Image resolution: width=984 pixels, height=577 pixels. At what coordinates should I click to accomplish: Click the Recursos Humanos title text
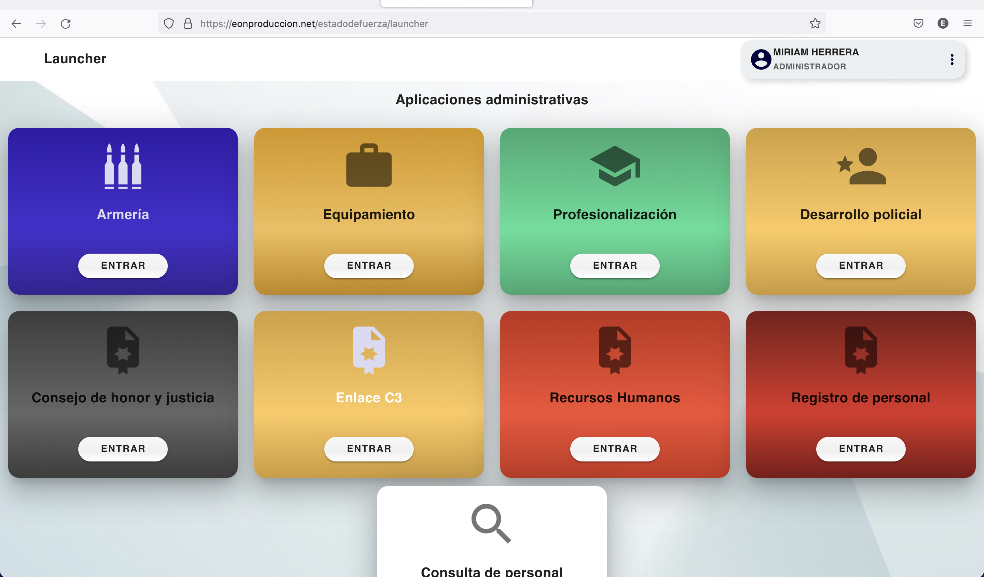point(615,398)
